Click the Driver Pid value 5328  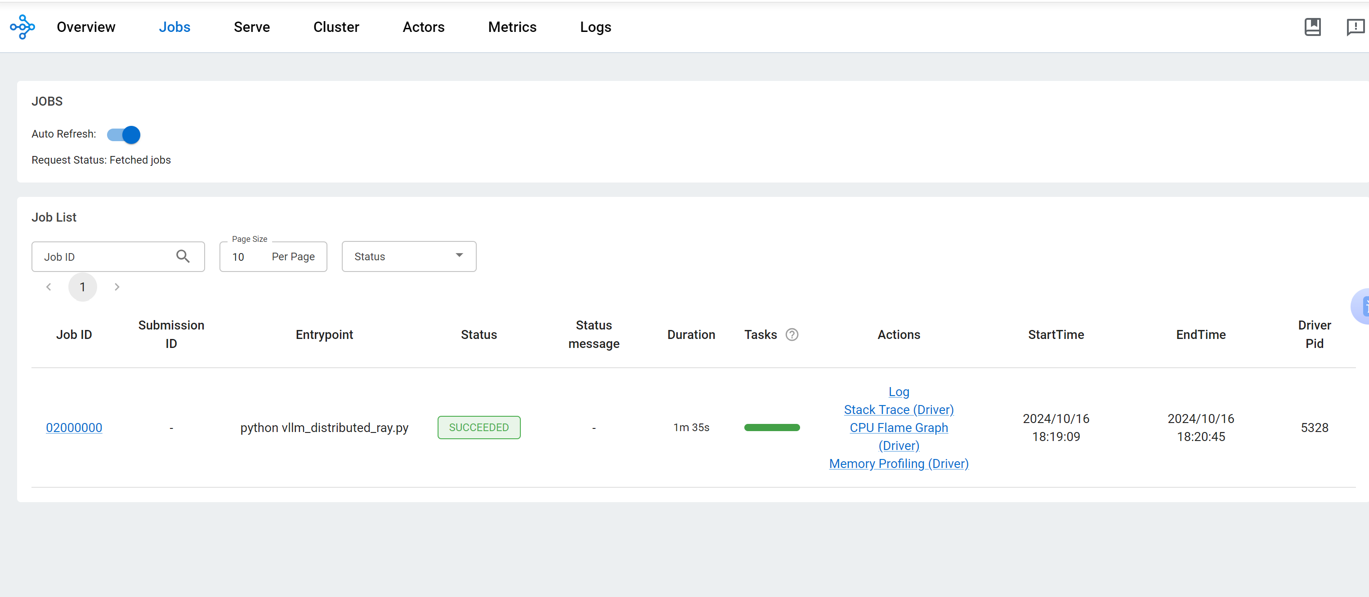[x=1314, y=428]
